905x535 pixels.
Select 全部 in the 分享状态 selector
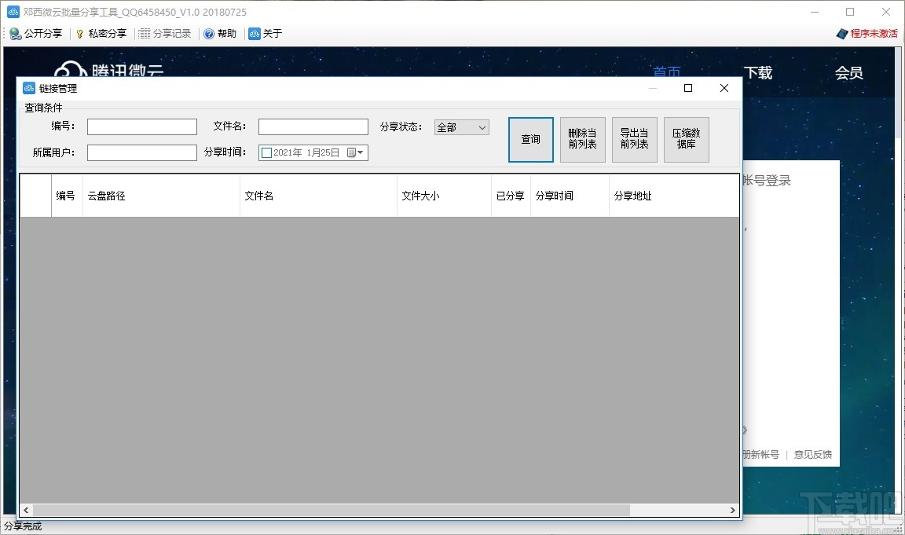pyautogui.click(x=456, y=126)
